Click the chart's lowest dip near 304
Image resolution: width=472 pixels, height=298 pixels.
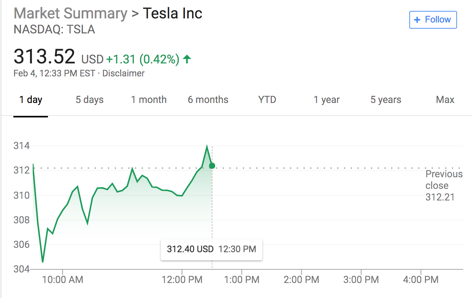[43, 262]
